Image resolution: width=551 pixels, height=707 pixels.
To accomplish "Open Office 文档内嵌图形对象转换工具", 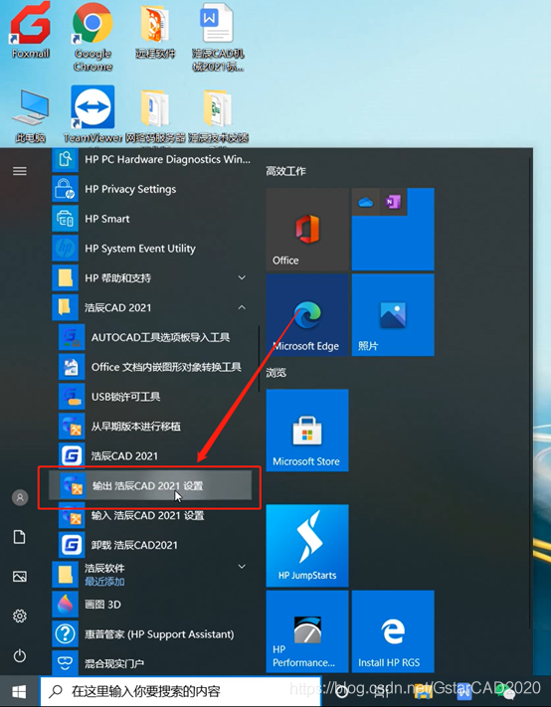I will (156, 367).
